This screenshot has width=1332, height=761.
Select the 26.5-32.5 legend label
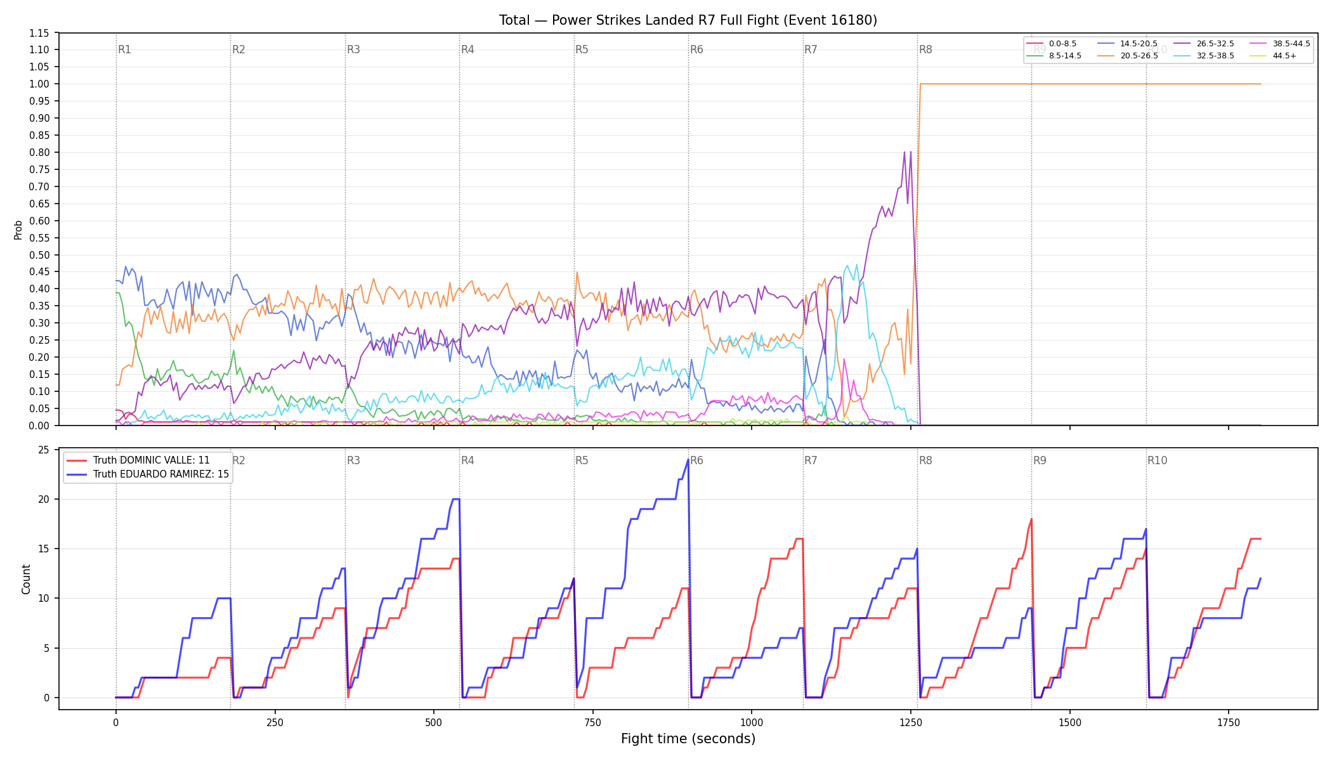(x=1215, y=44)
